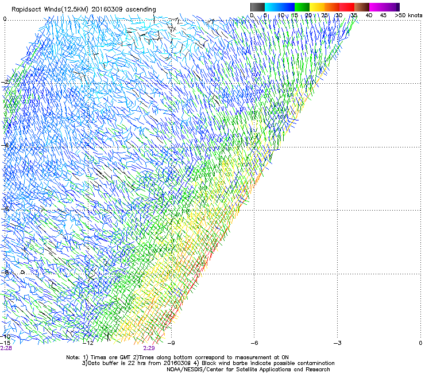Screen dimensions: 425x373
Task: Click the cyan 5–10 knots legend segment
Action: click(x=272, y=7)
